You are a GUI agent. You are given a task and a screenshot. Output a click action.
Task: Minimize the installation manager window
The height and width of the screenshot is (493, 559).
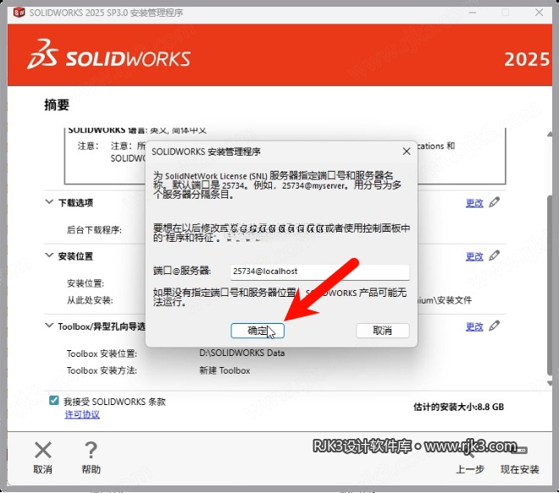pos(473,13)
